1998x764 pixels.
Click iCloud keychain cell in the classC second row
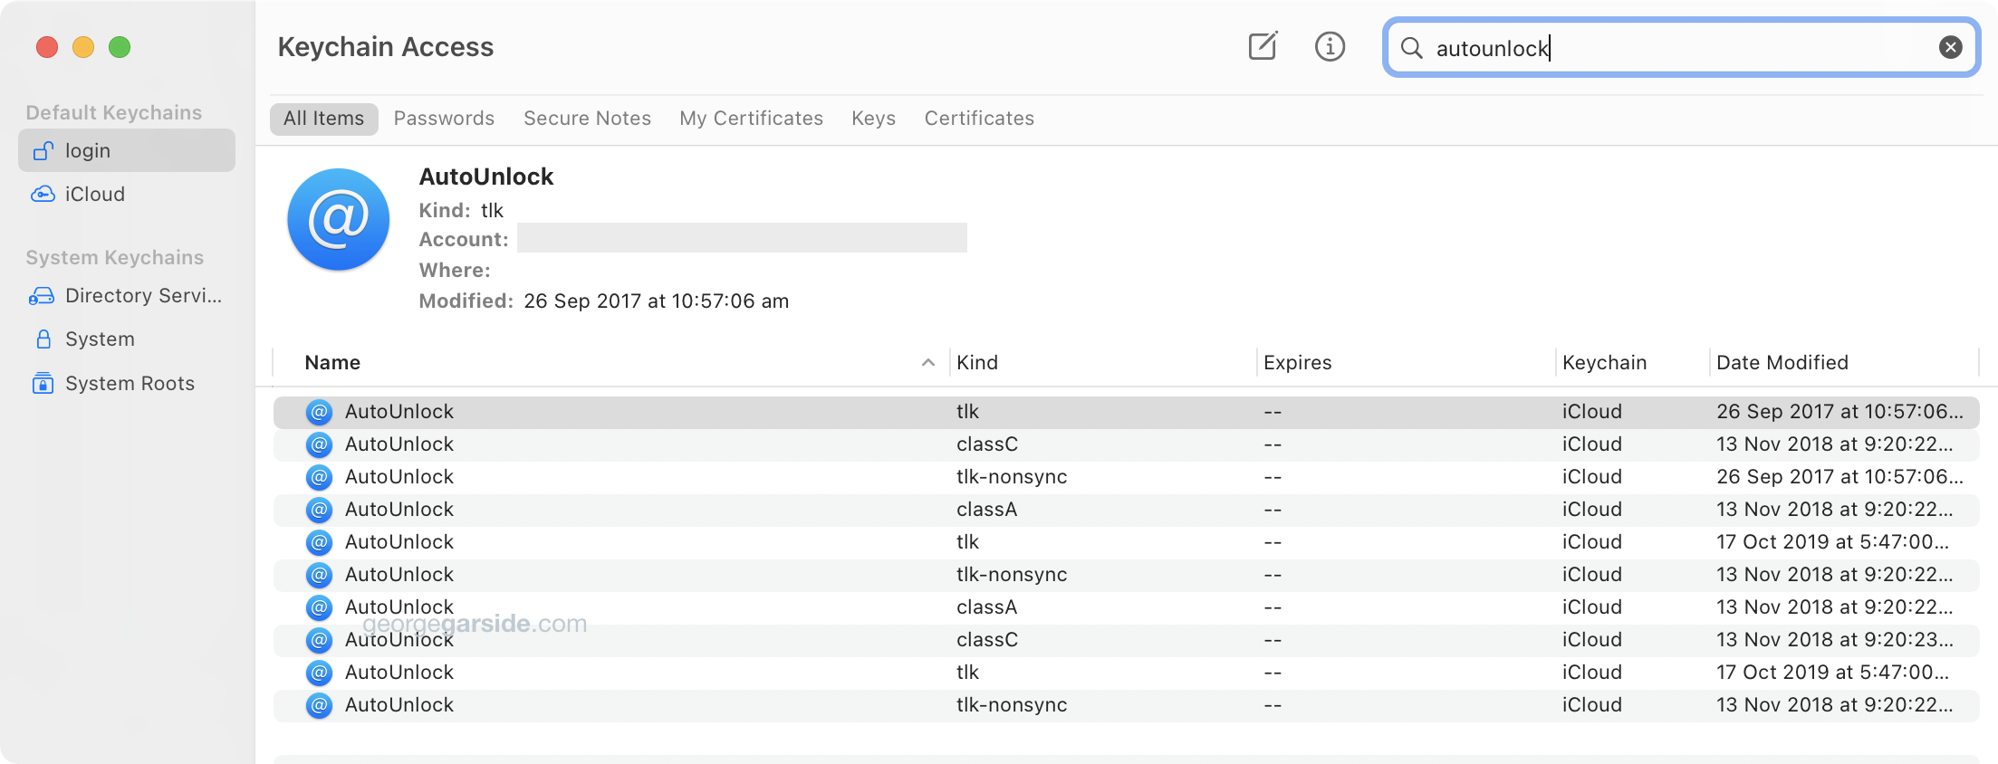pyautogui.click(x=1592, y=444)
